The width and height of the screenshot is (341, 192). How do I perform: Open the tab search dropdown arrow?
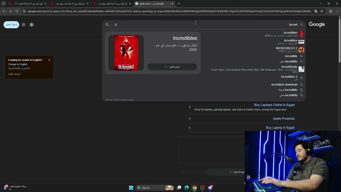(3, 4)
